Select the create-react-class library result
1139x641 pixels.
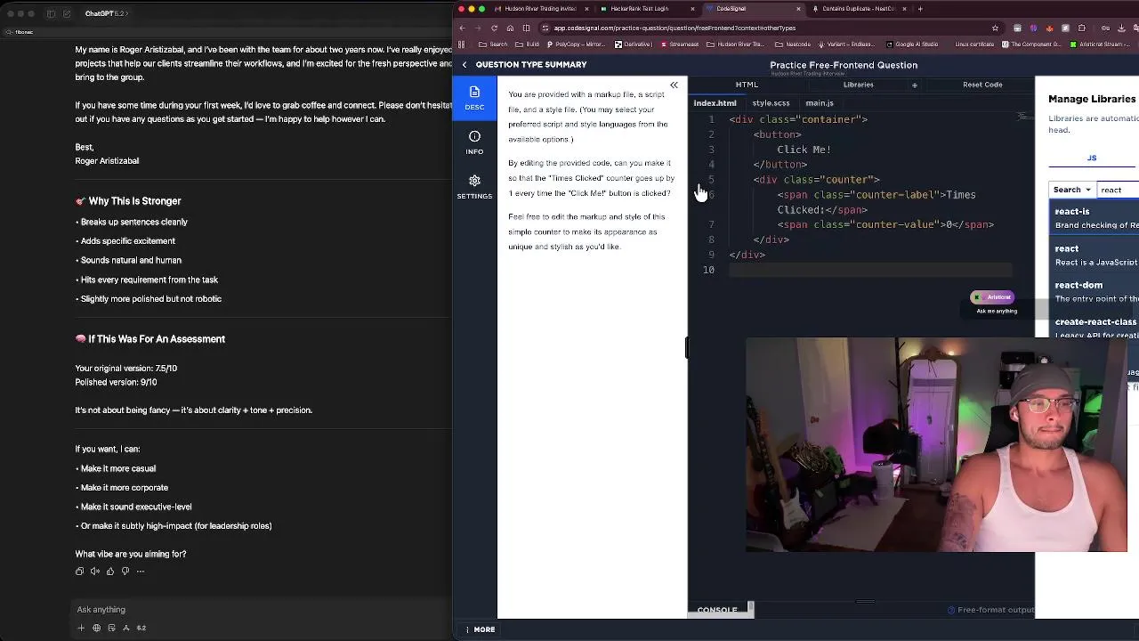(1095, 327)
